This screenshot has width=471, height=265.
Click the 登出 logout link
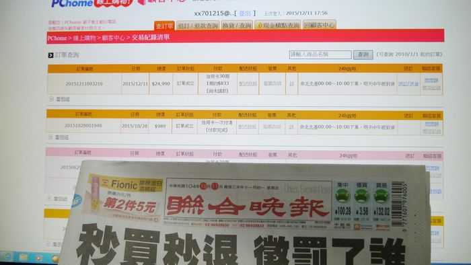click(245, 13)
